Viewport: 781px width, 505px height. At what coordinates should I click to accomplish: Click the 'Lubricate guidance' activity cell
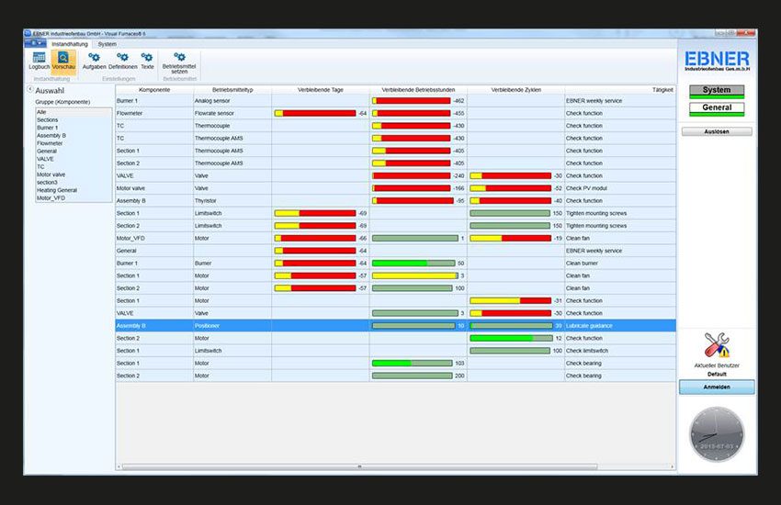click(x=620, y=326)
